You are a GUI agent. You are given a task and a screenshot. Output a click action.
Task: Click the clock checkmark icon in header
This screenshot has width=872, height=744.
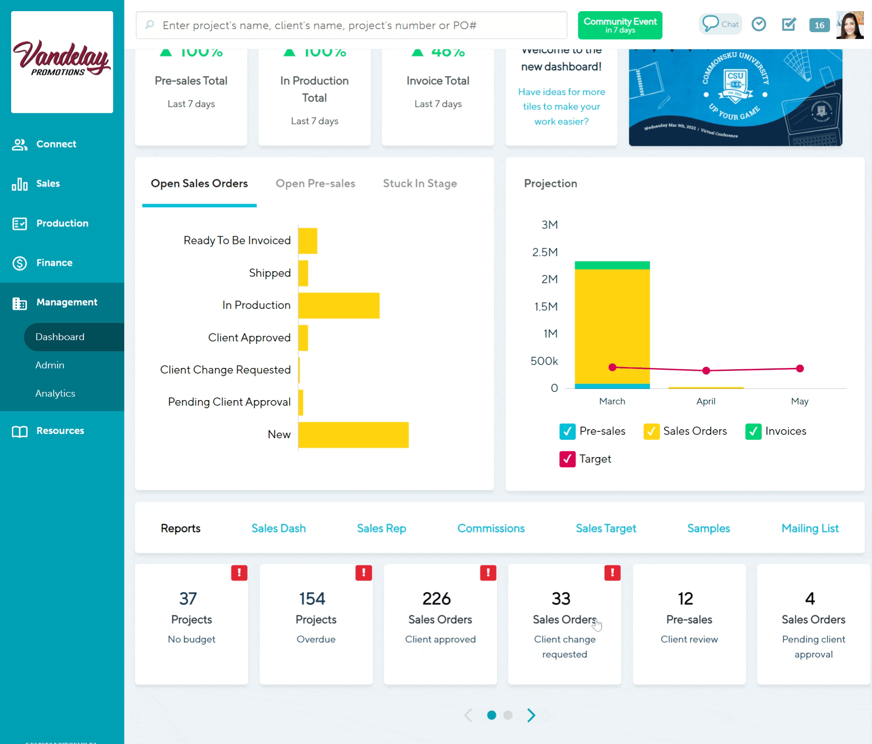click(x=758, y=24)
